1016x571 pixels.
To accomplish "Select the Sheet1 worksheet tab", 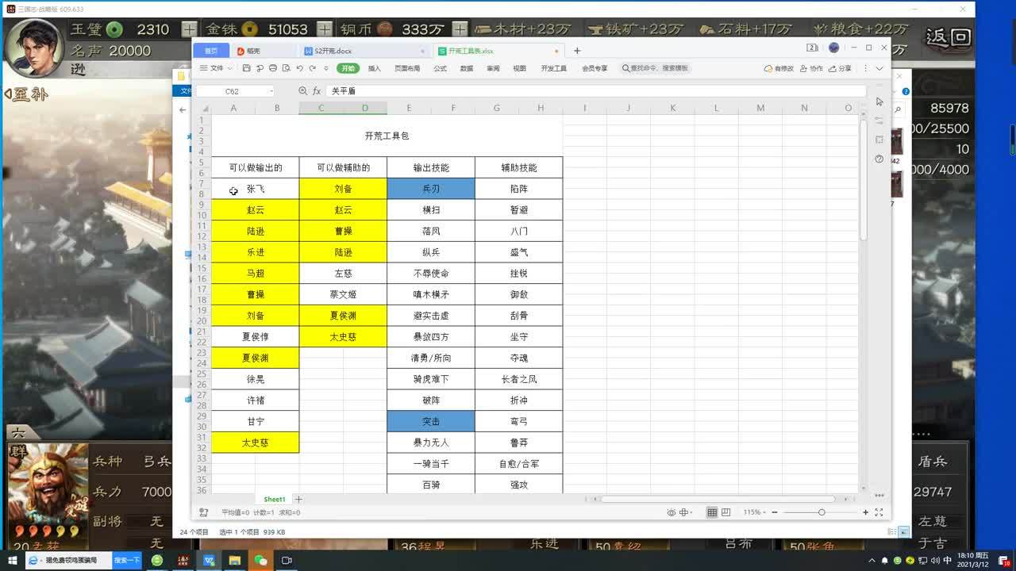I will (x=275, y=500).
